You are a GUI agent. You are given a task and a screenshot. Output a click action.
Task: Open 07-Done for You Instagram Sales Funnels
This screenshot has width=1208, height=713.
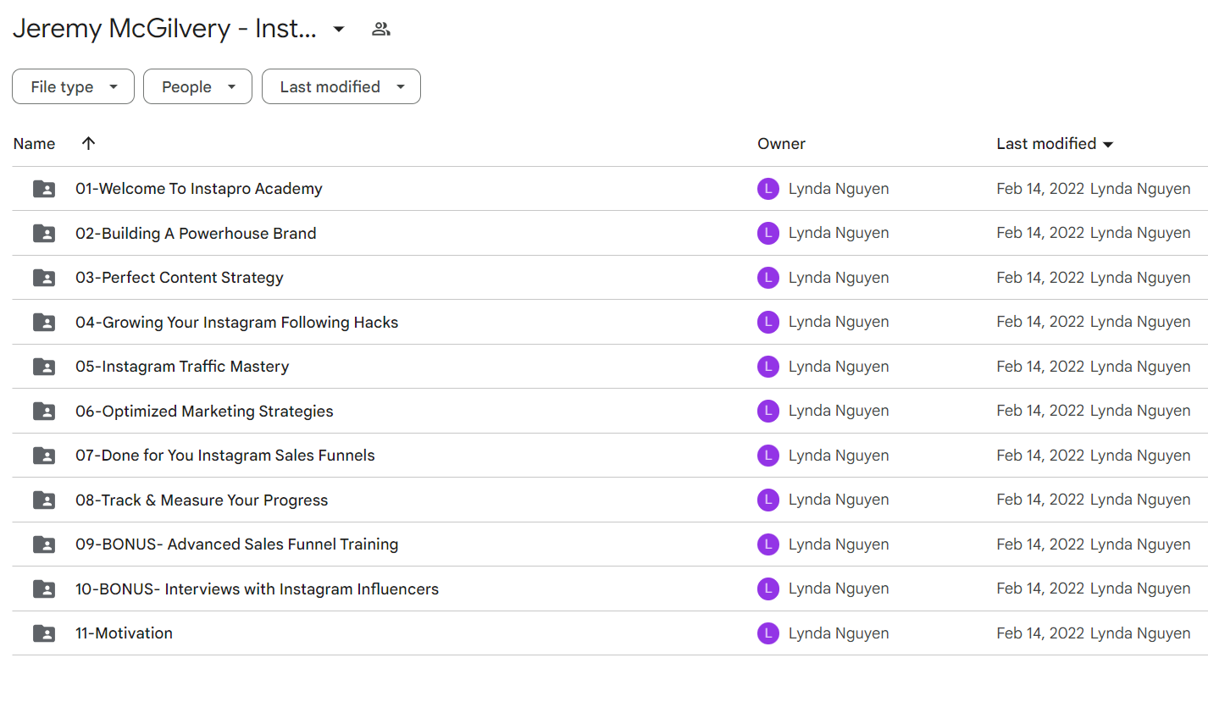225,456
